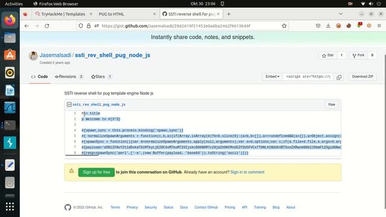386x217 pixels.
Task: Open the Firefox hamburger application menu
Action: [379, 25]
